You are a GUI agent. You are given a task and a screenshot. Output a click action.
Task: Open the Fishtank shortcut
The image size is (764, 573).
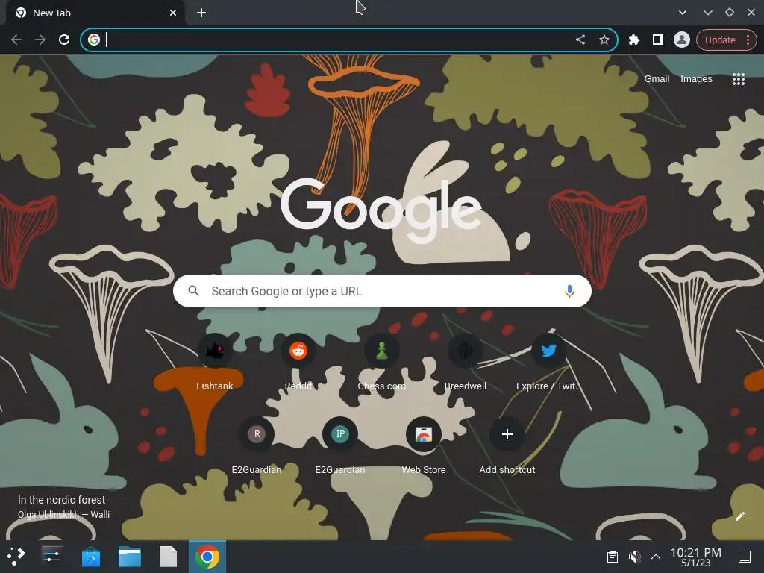coord(214,363)
